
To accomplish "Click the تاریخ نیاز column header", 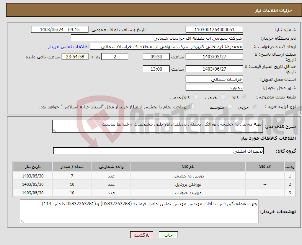I will coord(33,167).
